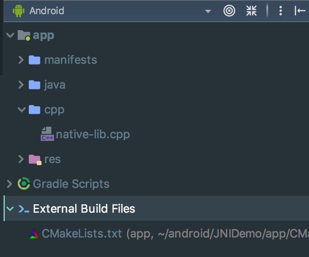
Task: Select the manifests folder row text
Action: 70,60
